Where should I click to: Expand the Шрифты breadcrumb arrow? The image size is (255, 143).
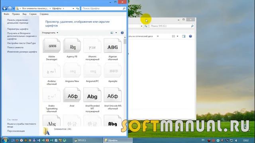pyautogui.click(x=63, y=8)
